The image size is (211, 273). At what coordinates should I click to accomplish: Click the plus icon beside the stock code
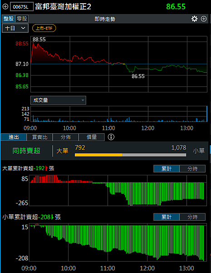[5, 7]
